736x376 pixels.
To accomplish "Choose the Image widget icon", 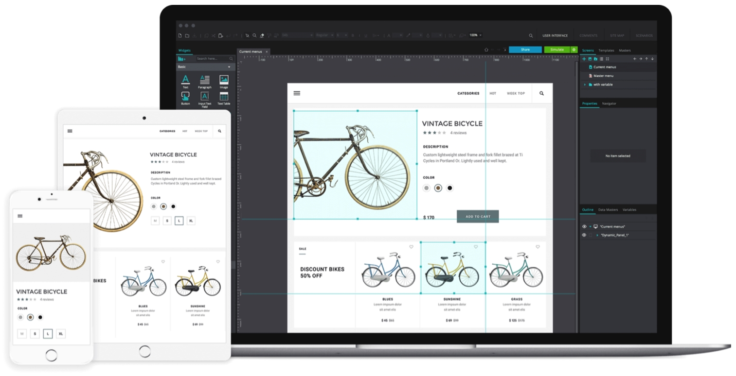I will 224,80.
